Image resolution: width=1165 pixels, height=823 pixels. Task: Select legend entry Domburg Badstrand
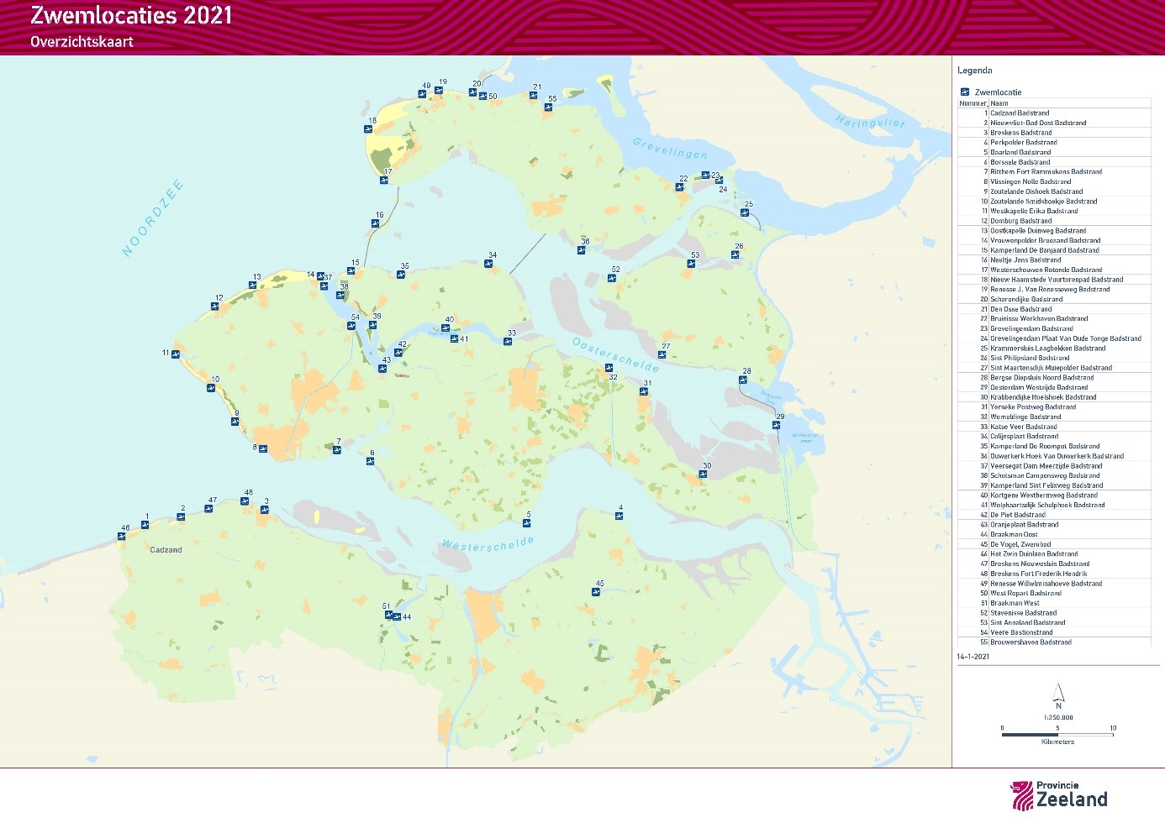pos(1020,221)
